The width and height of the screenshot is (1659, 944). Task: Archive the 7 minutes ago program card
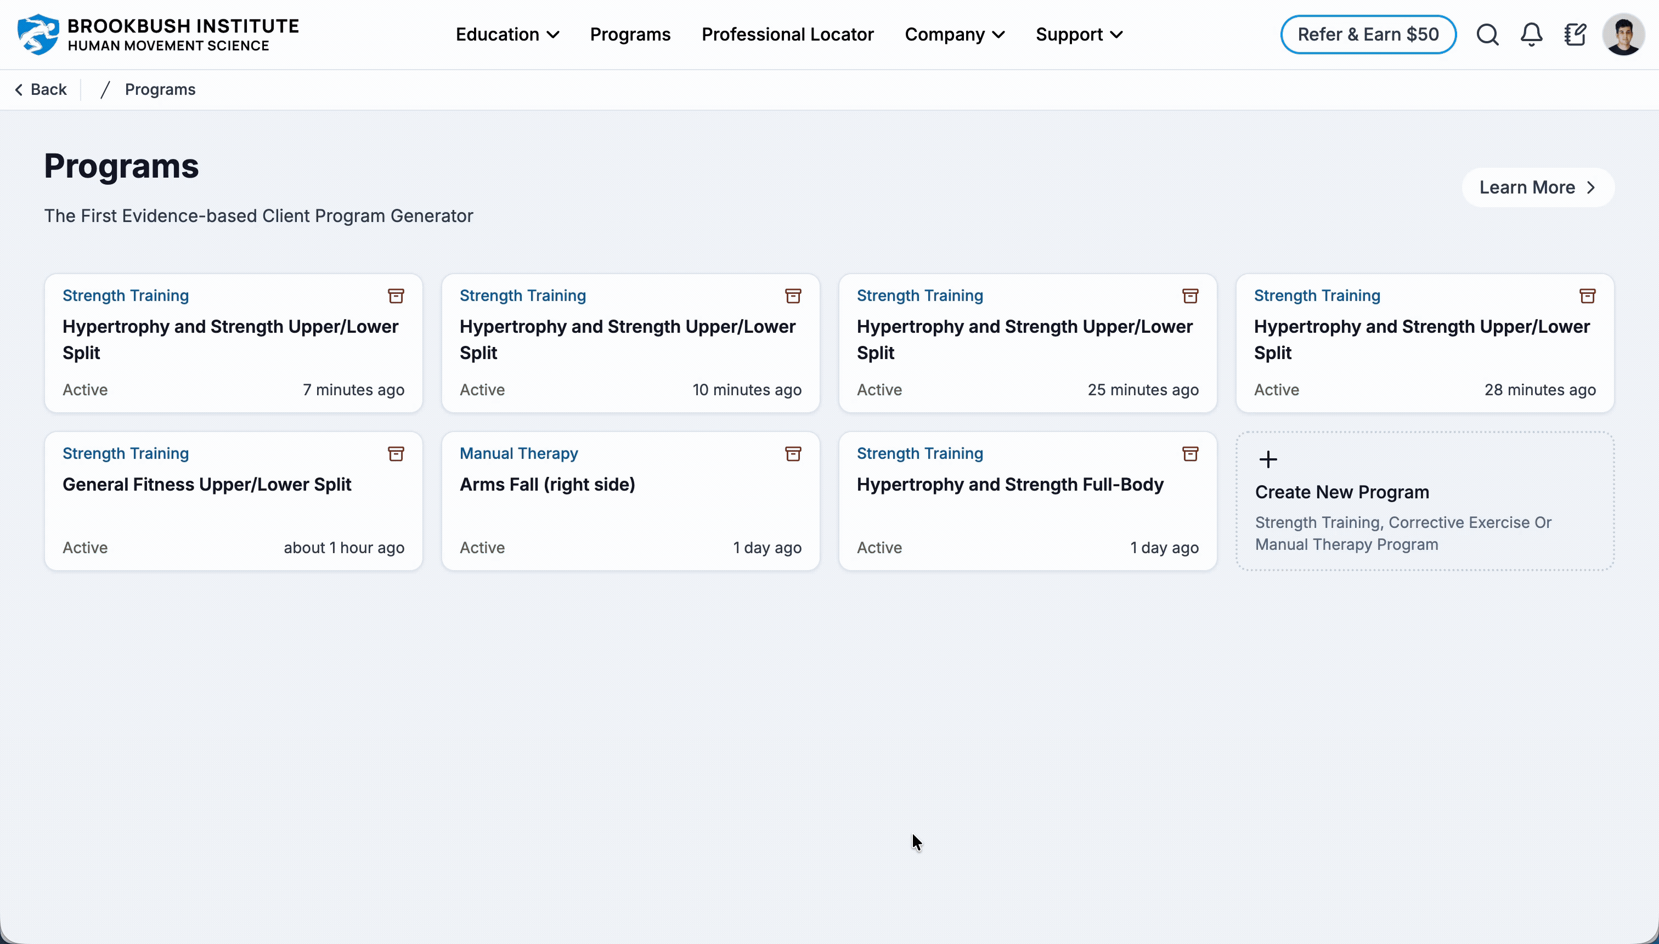tap(396, 296)
